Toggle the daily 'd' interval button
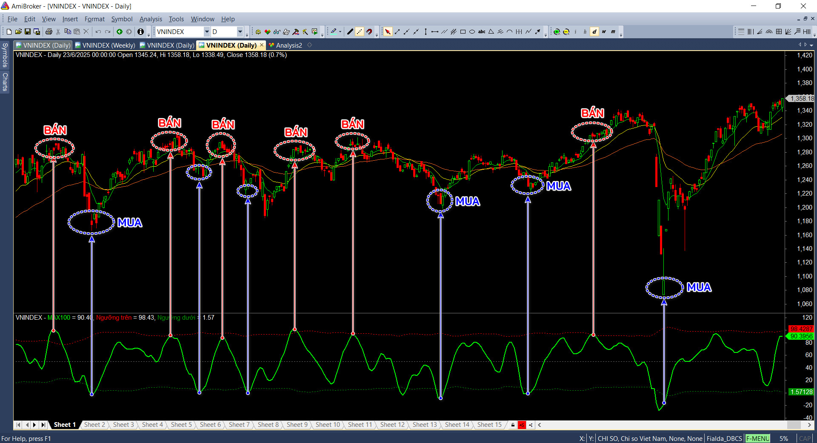This screenshot has width=817, height=443. 594,32
